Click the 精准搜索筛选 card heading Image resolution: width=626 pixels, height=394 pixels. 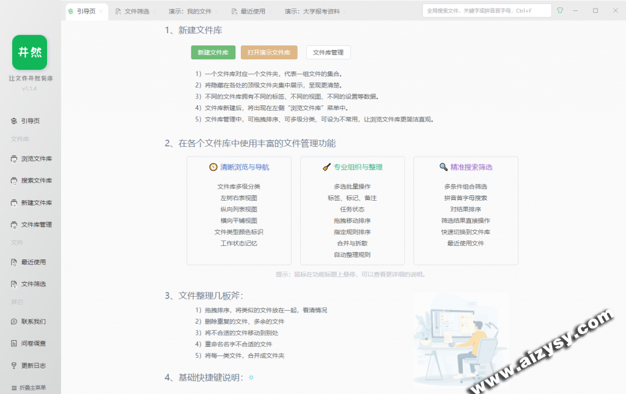click(x=471, y=167)
